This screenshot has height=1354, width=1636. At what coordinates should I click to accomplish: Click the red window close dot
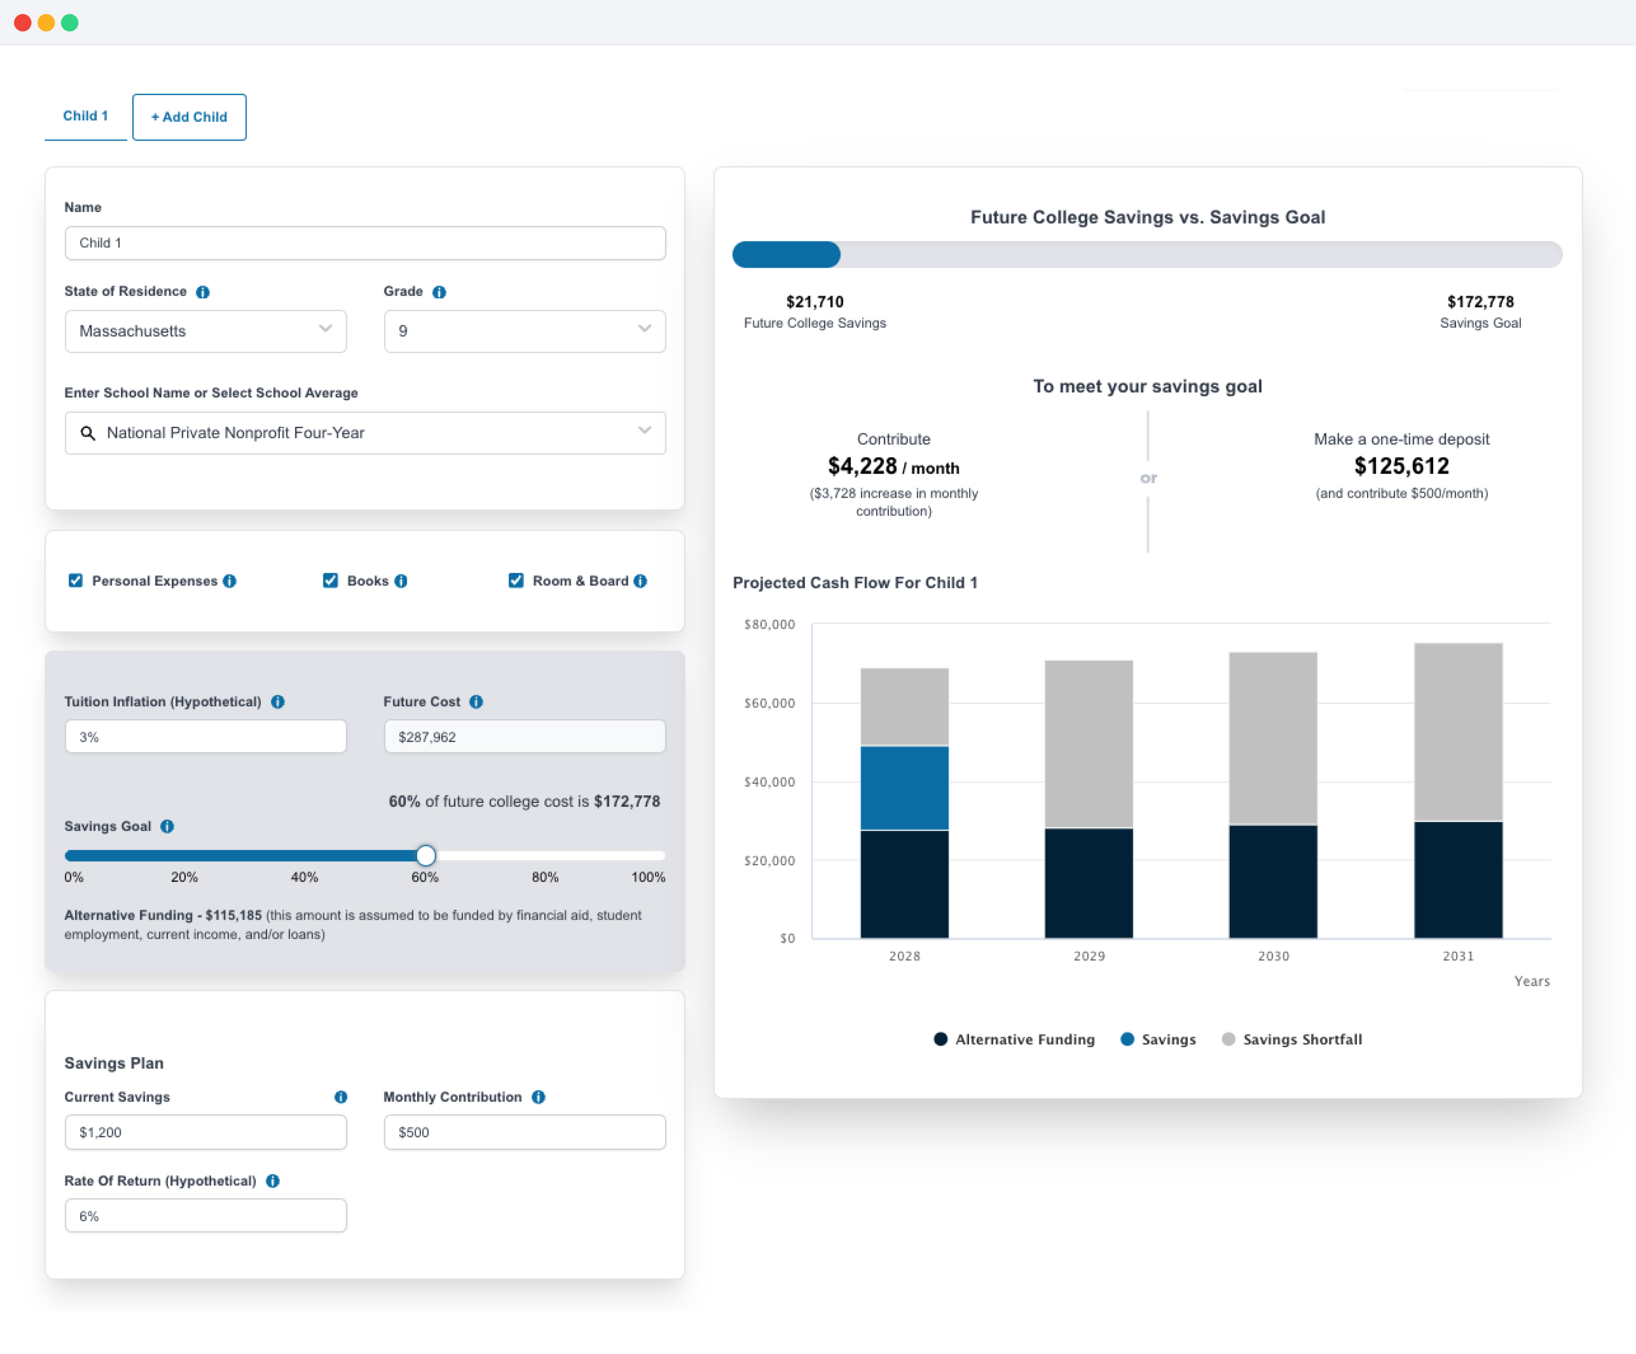22,22
